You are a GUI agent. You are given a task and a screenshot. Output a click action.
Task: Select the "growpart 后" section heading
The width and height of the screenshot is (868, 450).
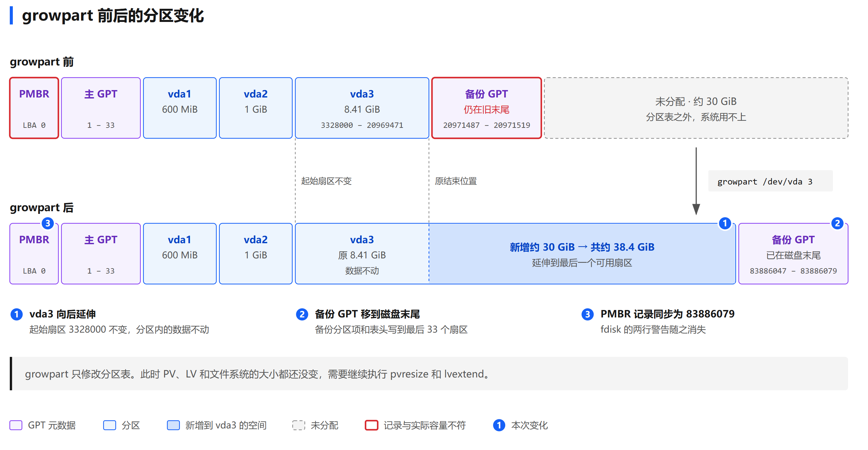pos(42,207)
